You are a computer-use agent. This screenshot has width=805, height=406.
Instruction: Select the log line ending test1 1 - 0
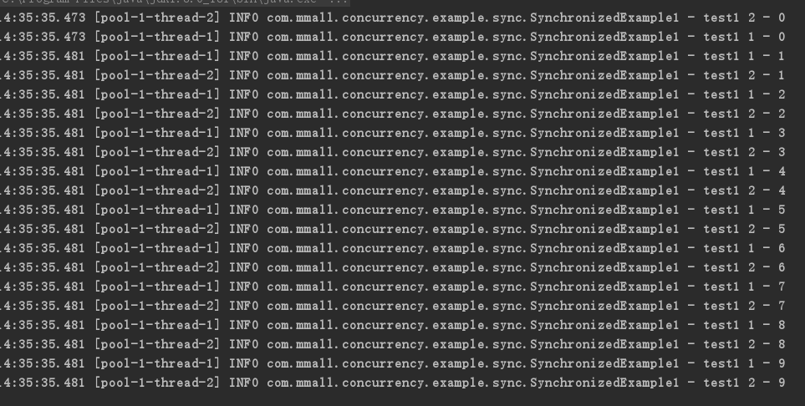(x=393, y=37)
